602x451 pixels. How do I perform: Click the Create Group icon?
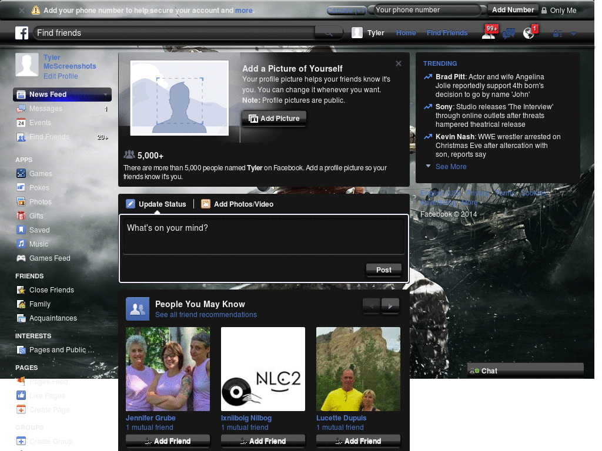(21, 442)
